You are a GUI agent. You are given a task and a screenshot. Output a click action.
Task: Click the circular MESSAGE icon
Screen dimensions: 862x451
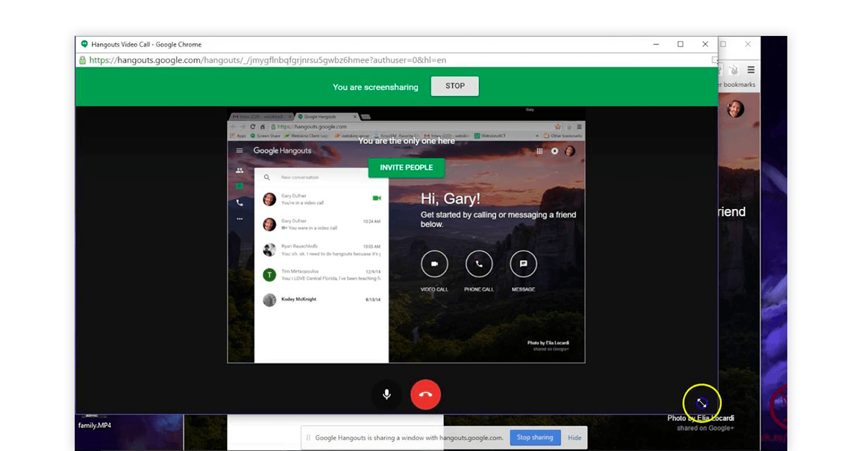(x=524, y=264)
